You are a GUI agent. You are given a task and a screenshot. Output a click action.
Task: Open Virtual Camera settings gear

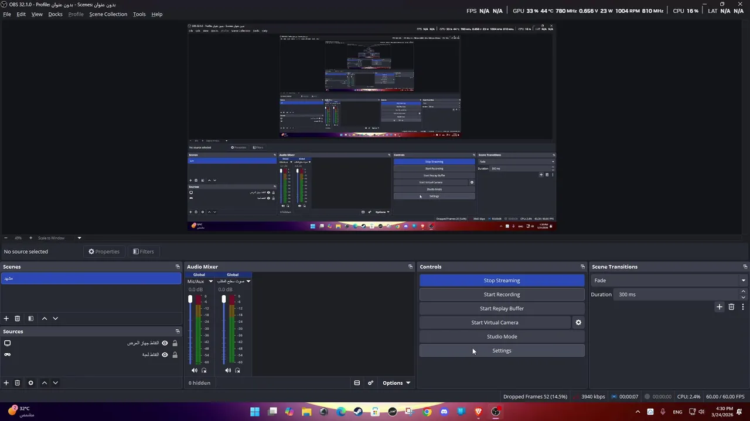pos(578,323)
